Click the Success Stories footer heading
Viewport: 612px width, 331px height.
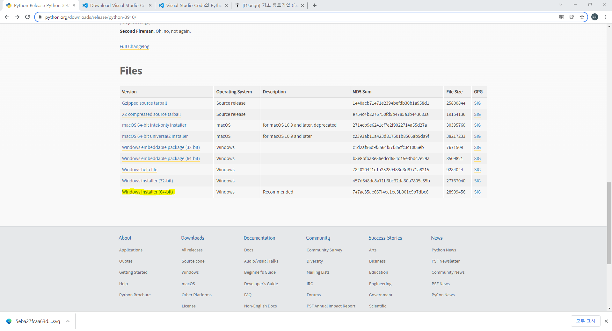point(385,238)
